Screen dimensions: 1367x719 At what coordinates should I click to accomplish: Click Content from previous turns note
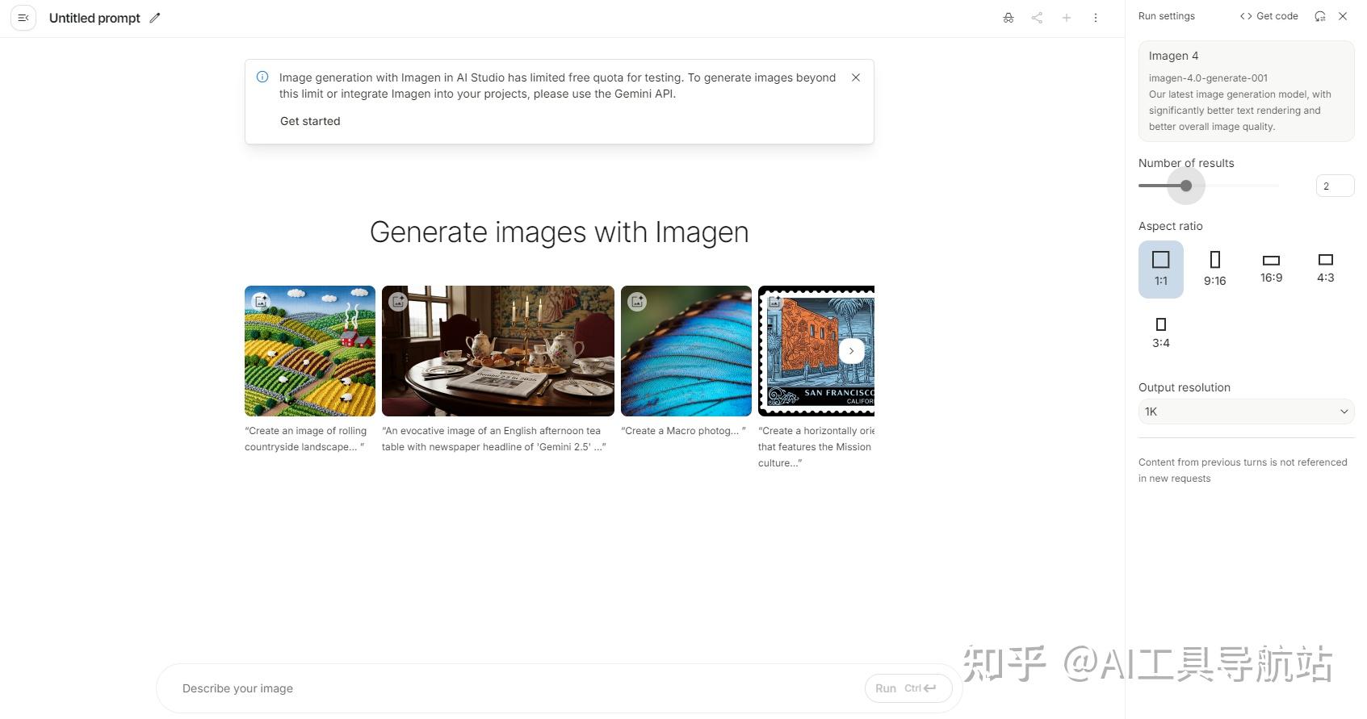click(1243, 470)
